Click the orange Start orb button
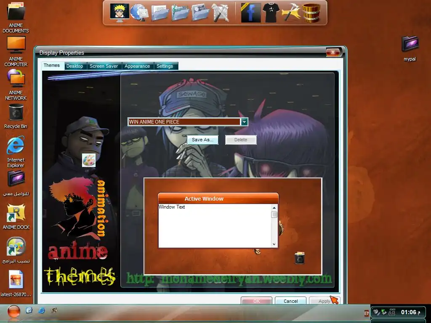 [13, 312]
